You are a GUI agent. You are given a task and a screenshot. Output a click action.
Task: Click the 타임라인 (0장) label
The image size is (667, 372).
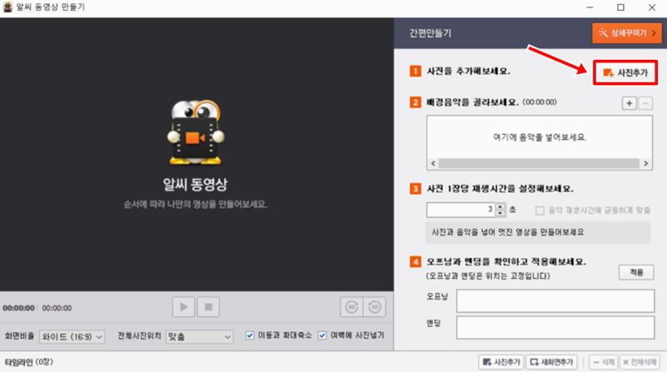[x=29, y=362]
